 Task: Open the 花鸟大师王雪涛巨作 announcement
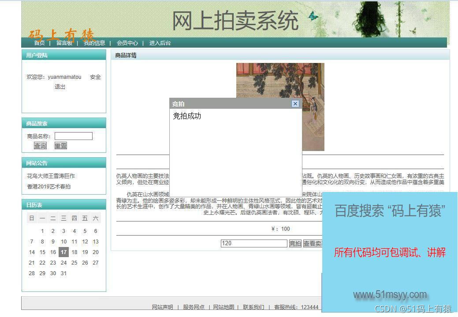point(51,176)
